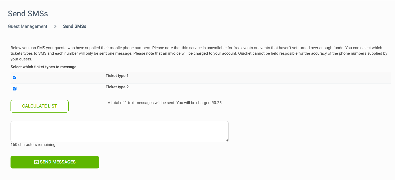The height and width of the screenshot is (180, 395).
Task: Click the R0.25 charge amount text
Action: pos(217,103)
